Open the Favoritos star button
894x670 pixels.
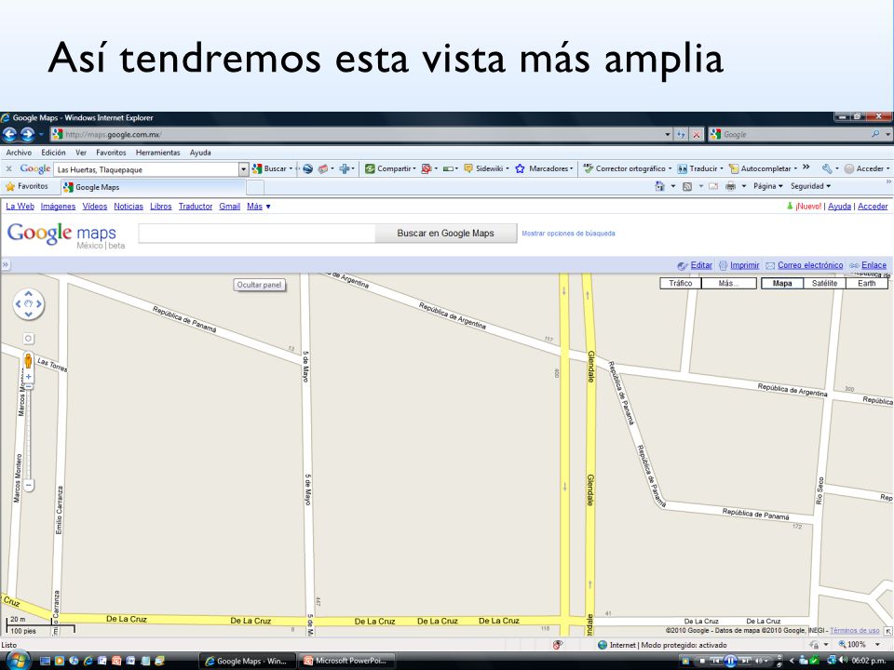27,186
